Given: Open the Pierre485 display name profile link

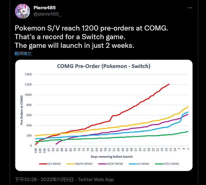Looking at the screenshot, I should [x=45, y=7].
